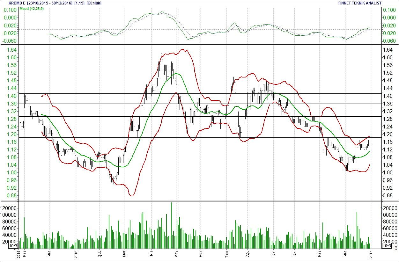Select the May month label
Viewport: 399px width, 262px height.
176,254
